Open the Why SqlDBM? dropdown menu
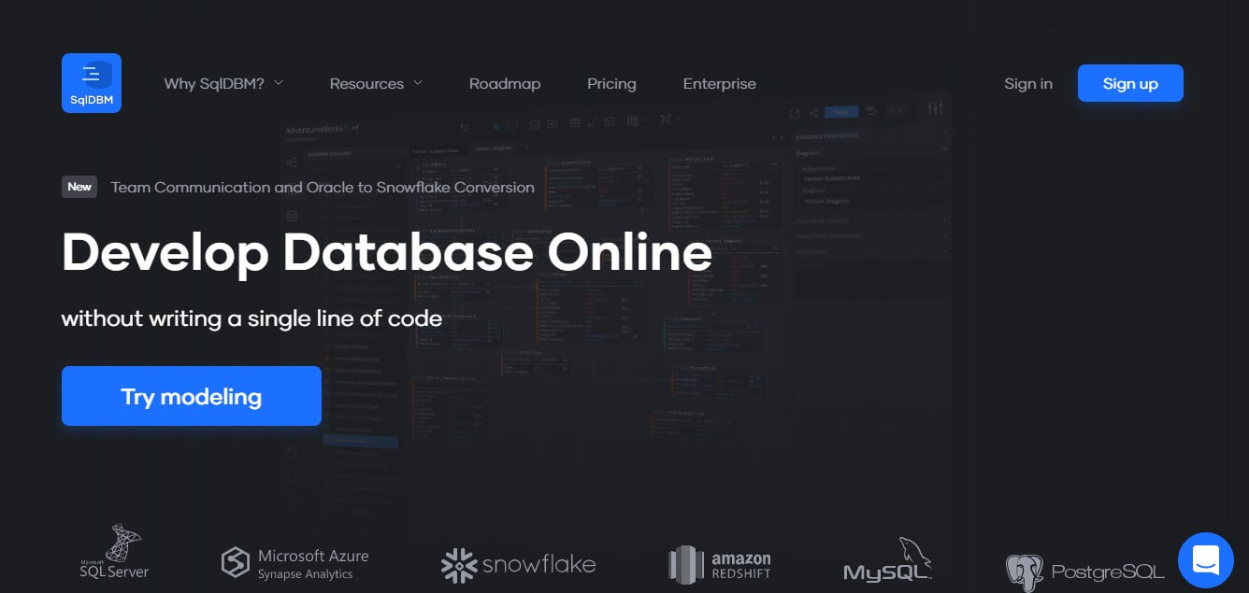Screen dimensions: 1249x593 (x=223, y=83)
